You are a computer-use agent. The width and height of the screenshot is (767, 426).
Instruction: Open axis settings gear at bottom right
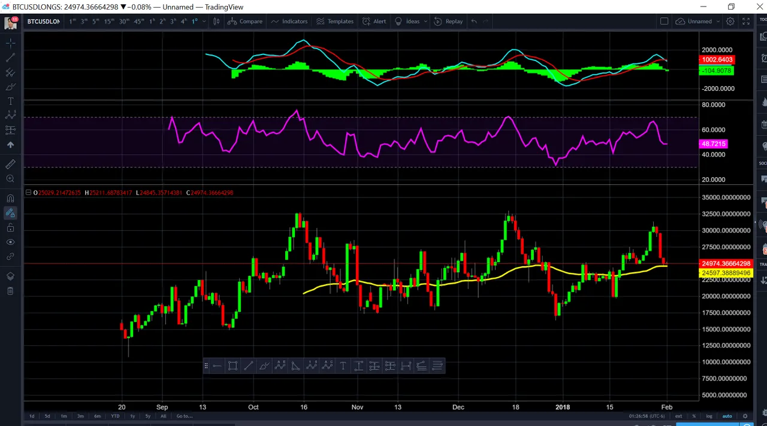coord(745,416)
